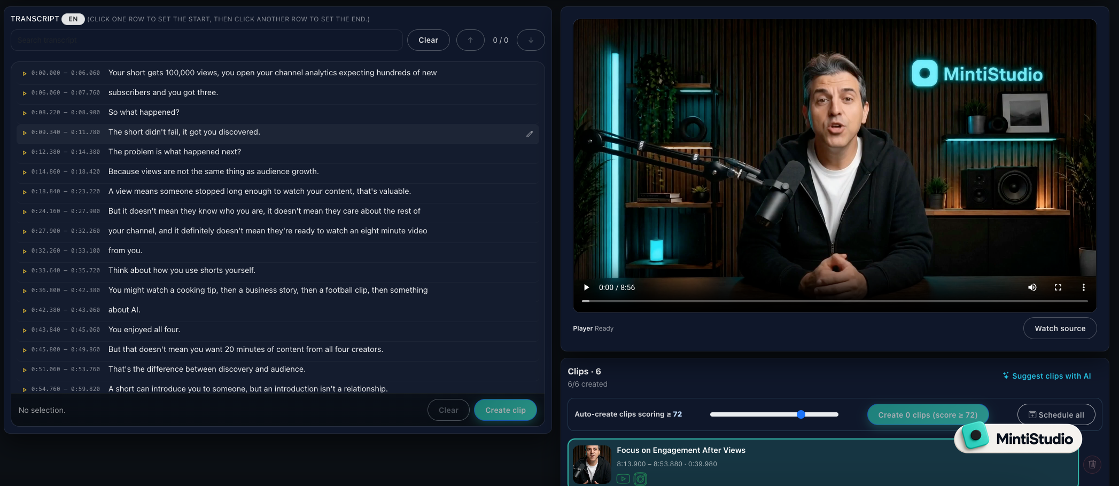1119x486 pixels.
Task: Click the 'Focus on Engagement After Views' clip title
Action: [681, 450]
